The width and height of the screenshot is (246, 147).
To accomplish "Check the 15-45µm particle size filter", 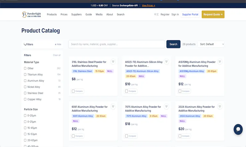I will (25, 128).
